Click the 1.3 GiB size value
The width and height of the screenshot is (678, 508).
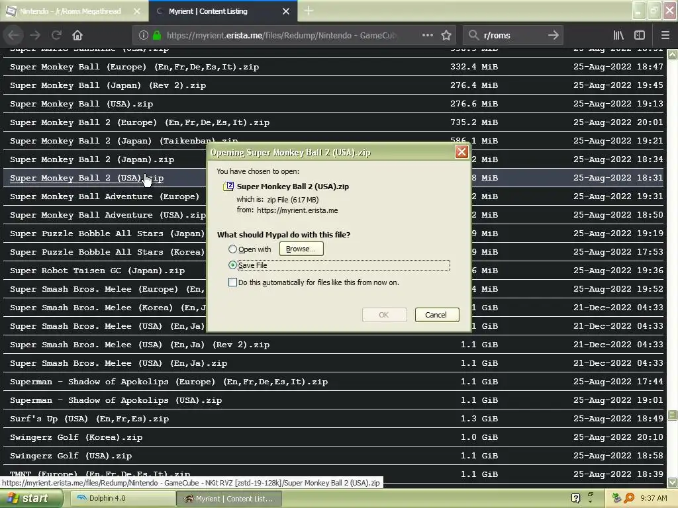479,419
